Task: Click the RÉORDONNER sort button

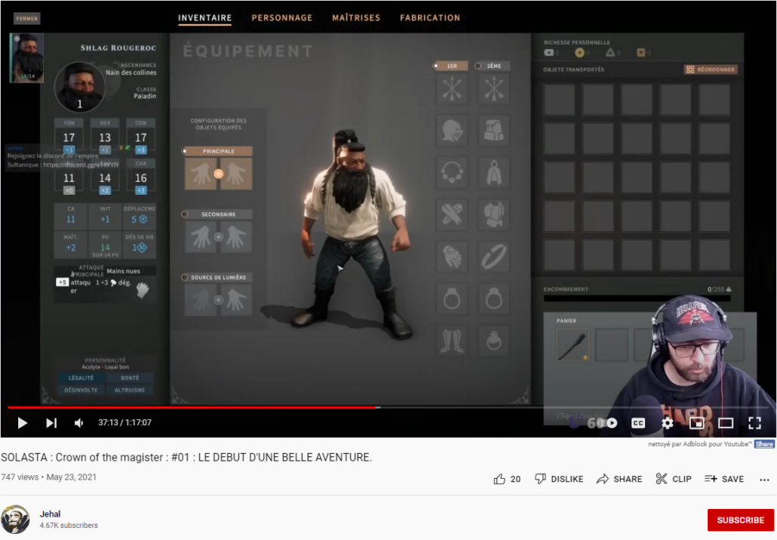Action: [x=711, y=69]
